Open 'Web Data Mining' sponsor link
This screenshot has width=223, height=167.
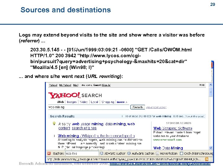pyautogui.click(x=168, y=148)
